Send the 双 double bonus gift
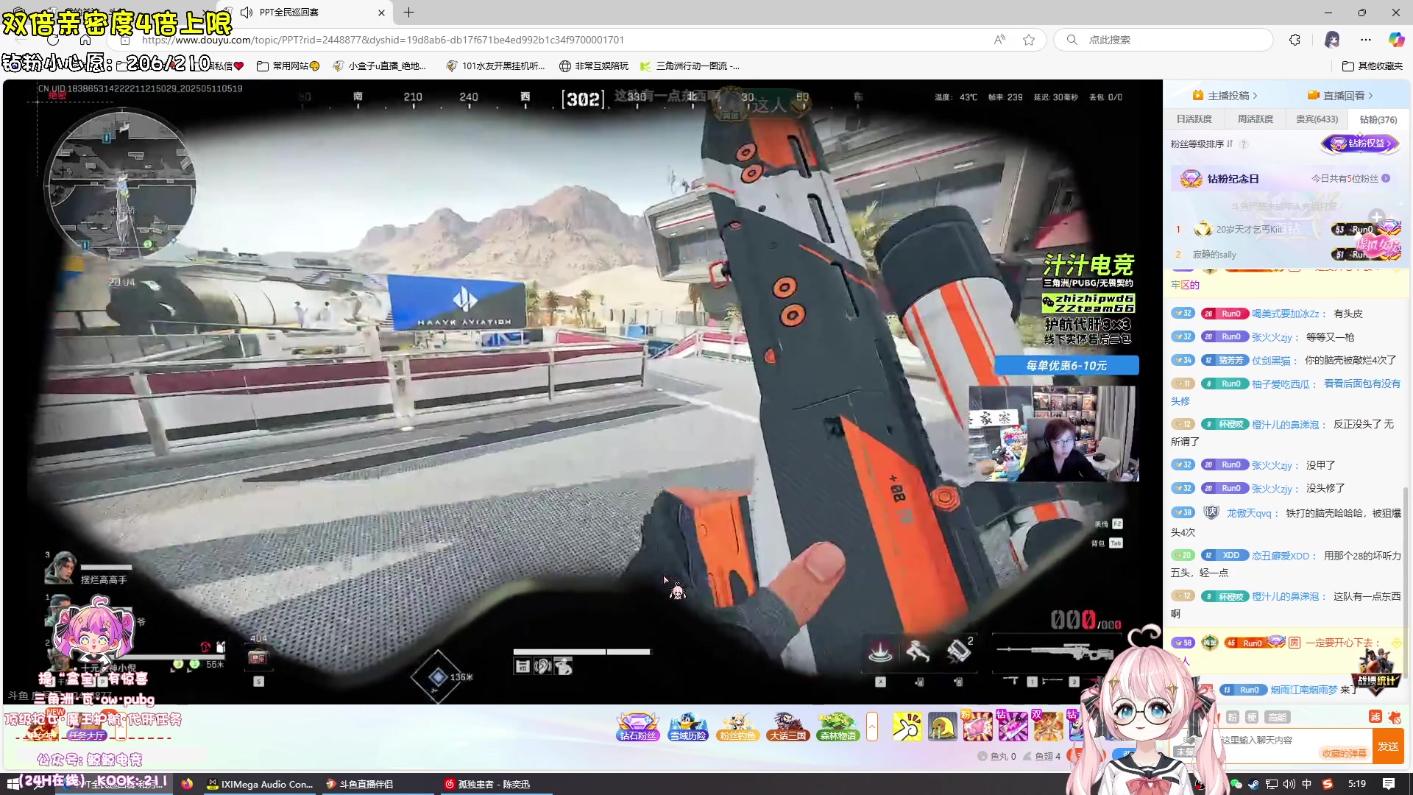 [1048, 727]
